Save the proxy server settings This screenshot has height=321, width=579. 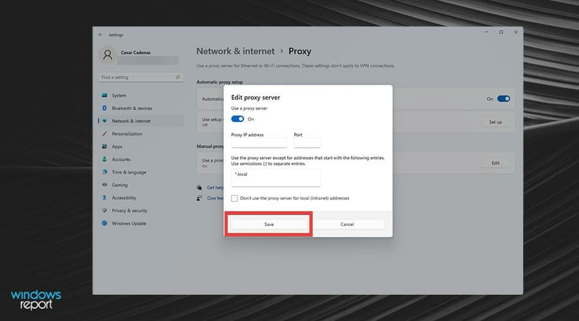click(x=269, y=224)
